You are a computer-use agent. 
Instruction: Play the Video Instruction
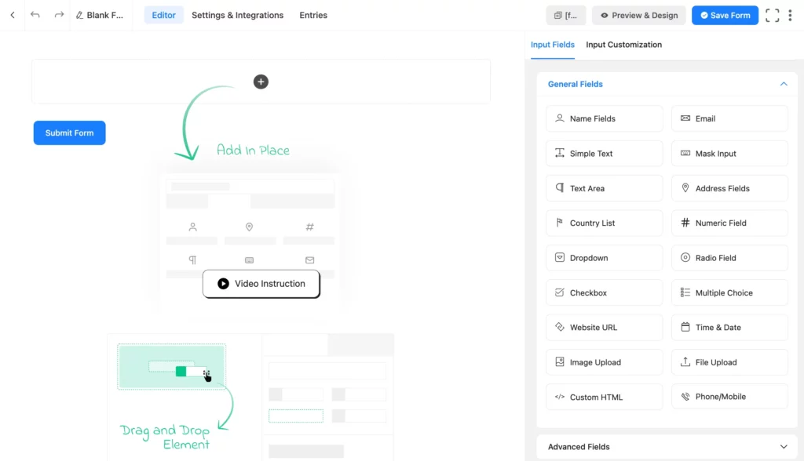coord(261,284)
